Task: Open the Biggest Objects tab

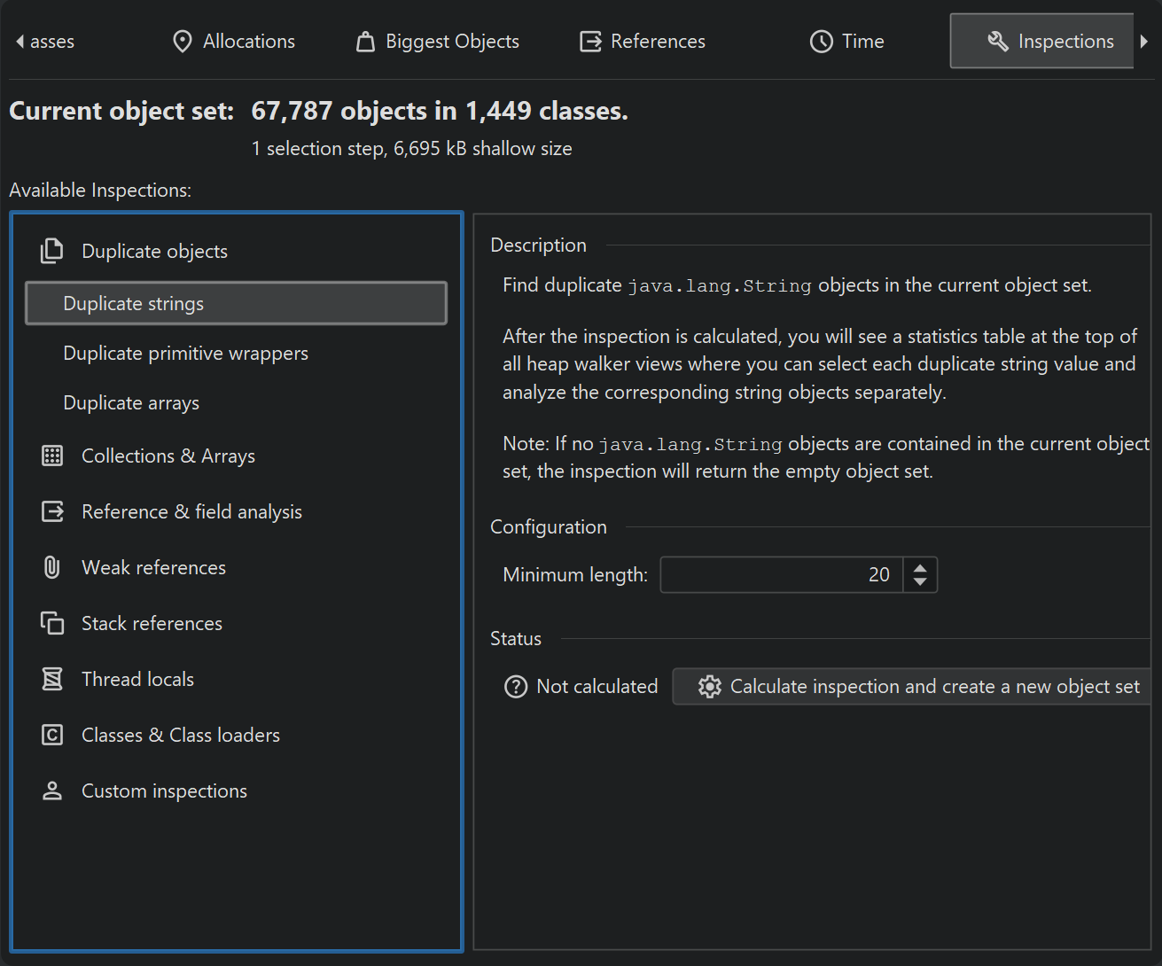Action: click(438, 42)
